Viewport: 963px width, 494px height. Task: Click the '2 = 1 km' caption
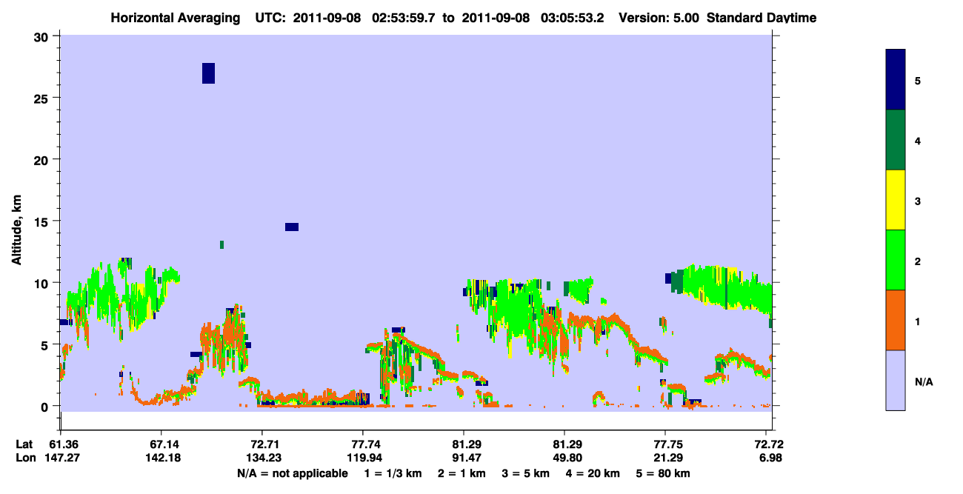pyautogui.click(x=460, y=473)
